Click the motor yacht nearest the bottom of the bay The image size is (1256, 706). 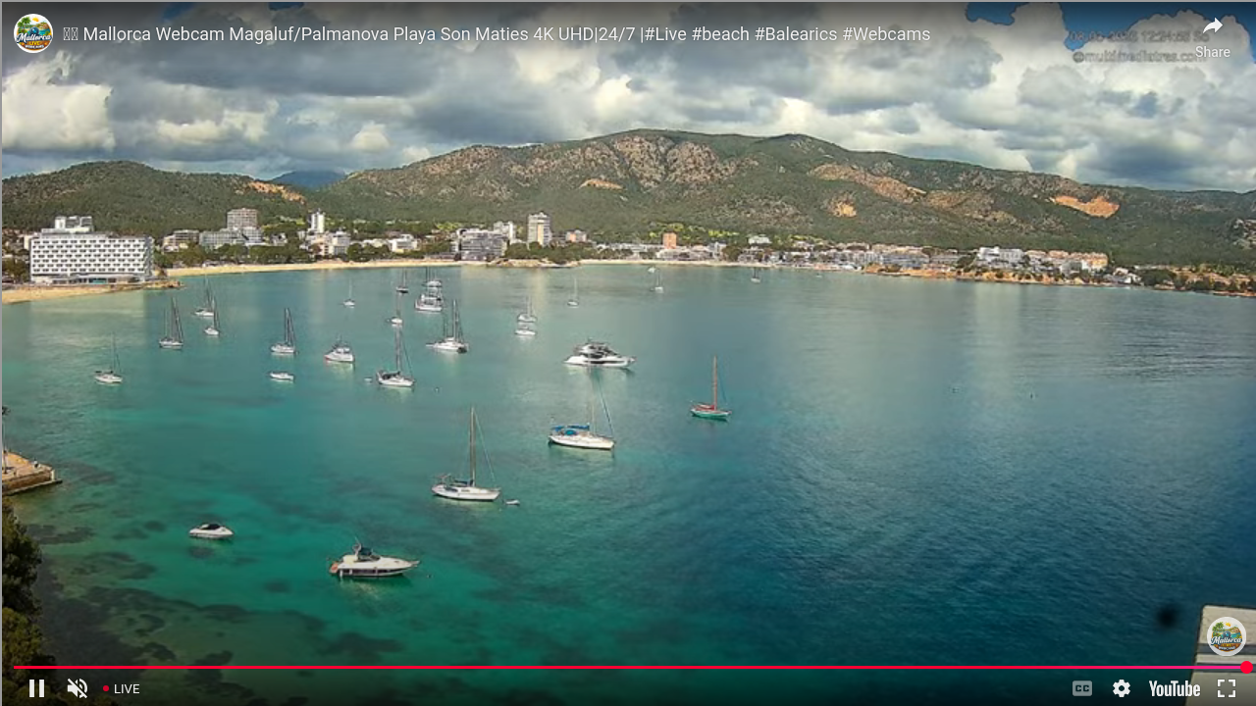point(372,563)
